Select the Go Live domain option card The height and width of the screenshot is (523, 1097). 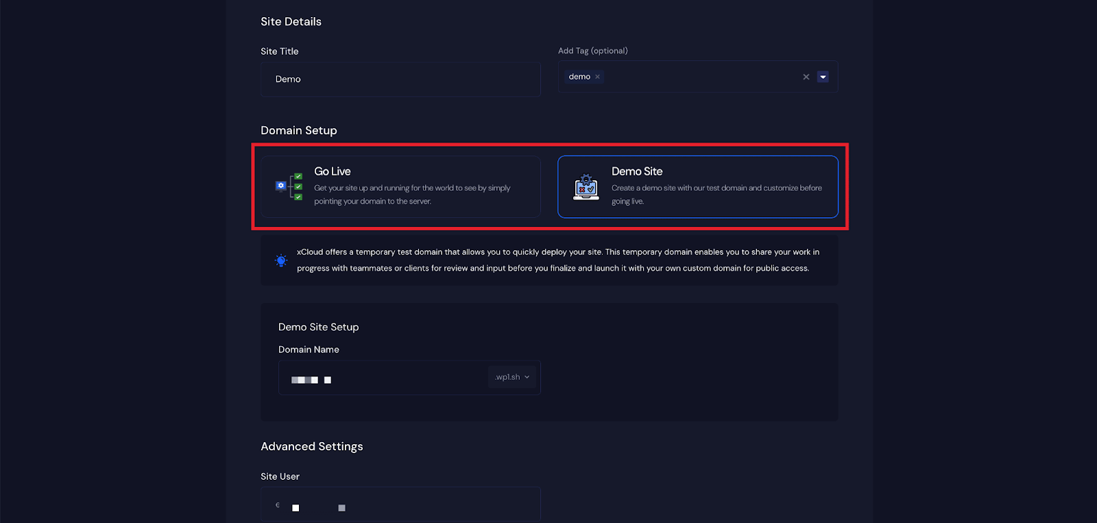point(400,186)
